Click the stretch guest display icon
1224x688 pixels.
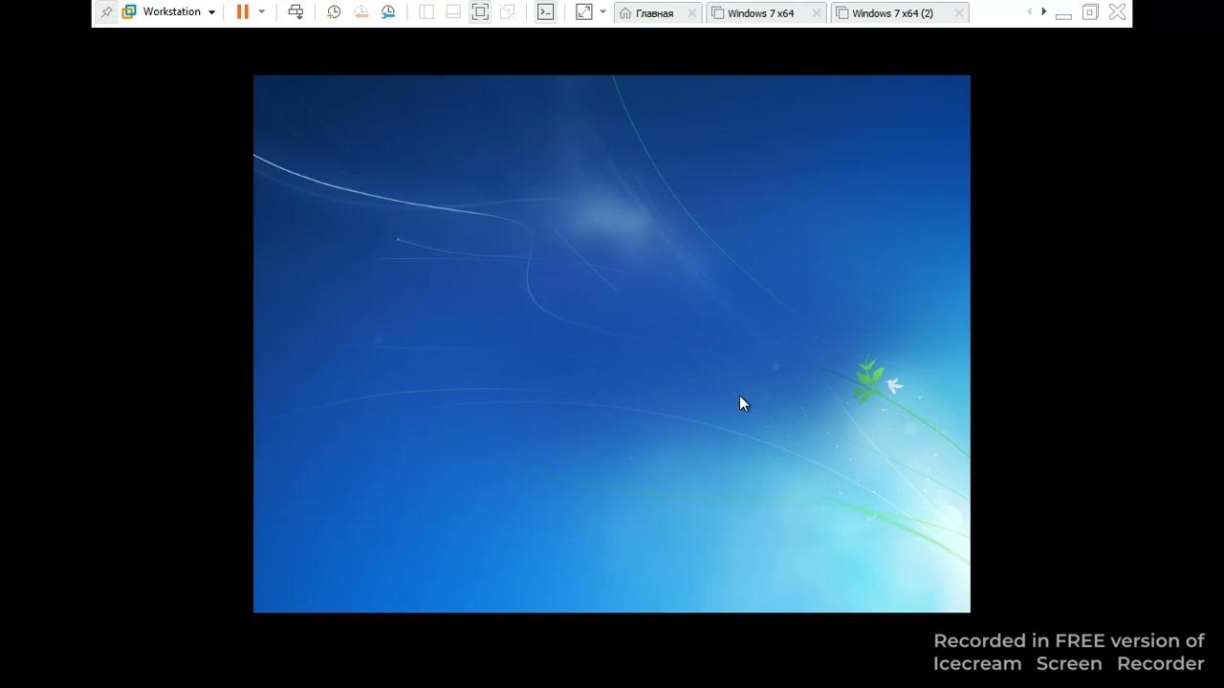tap(584, 12)
